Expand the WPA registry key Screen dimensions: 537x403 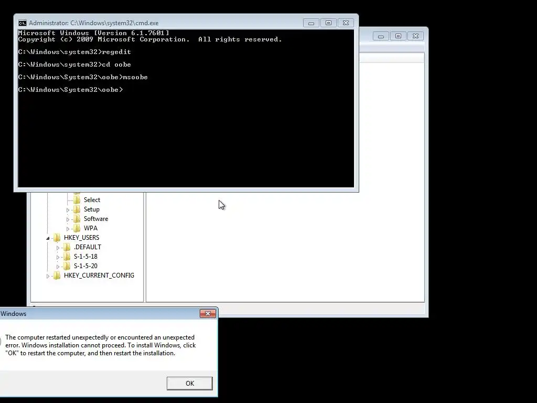[68, 229]
